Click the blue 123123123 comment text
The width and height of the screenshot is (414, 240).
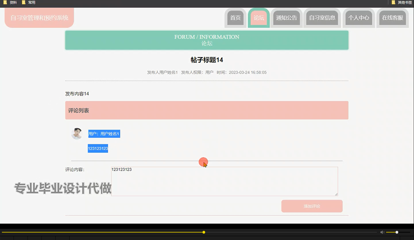pos(98,148)
